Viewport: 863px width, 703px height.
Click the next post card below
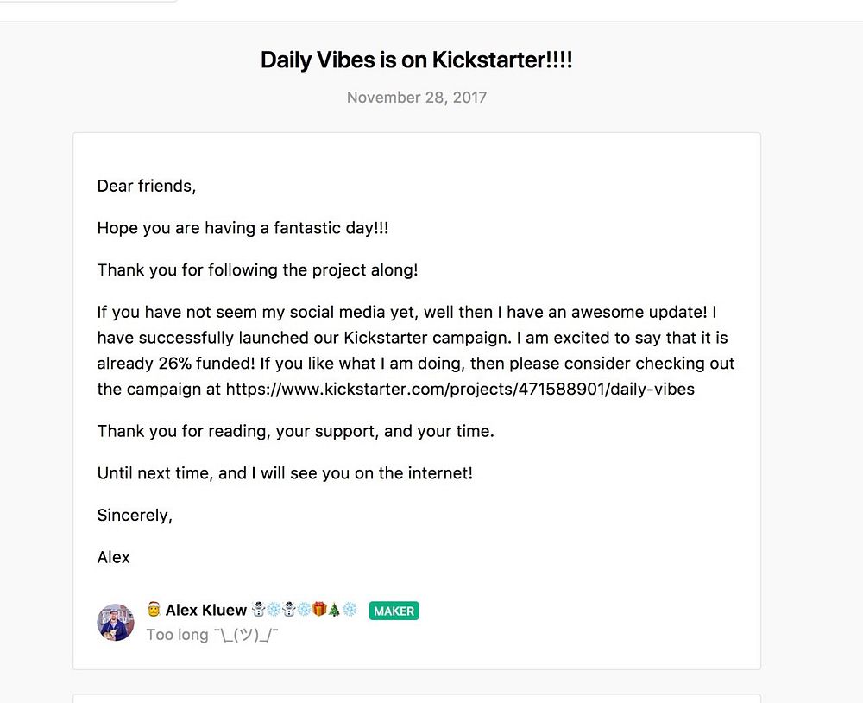pyautogui.click(x=416, y=698)
